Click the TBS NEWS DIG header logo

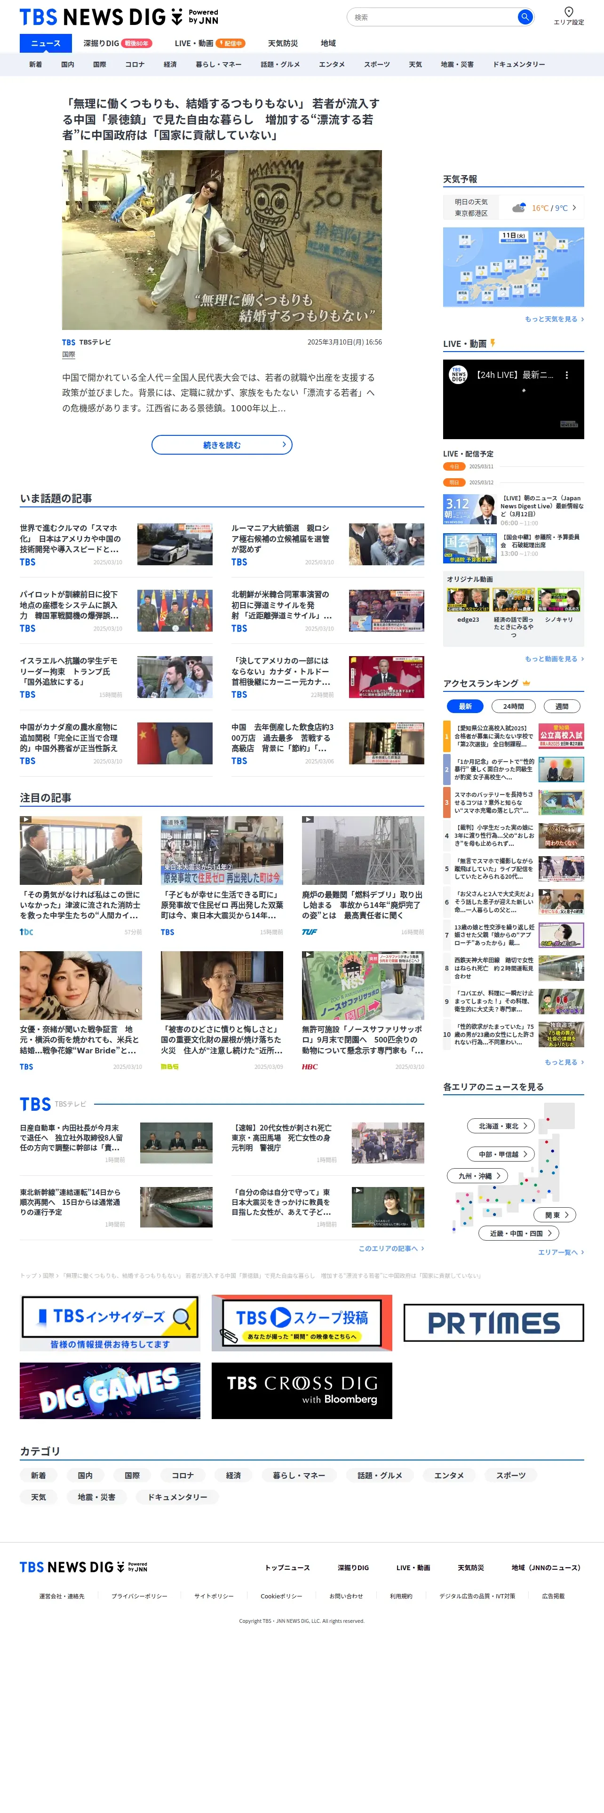[x=119, y=17]
